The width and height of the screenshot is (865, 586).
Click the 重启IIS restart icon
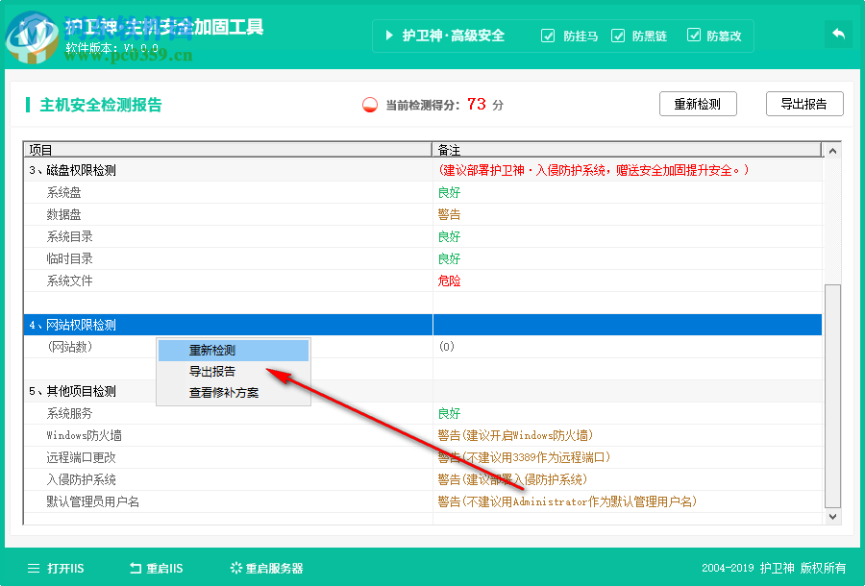[x=134, y=568]
